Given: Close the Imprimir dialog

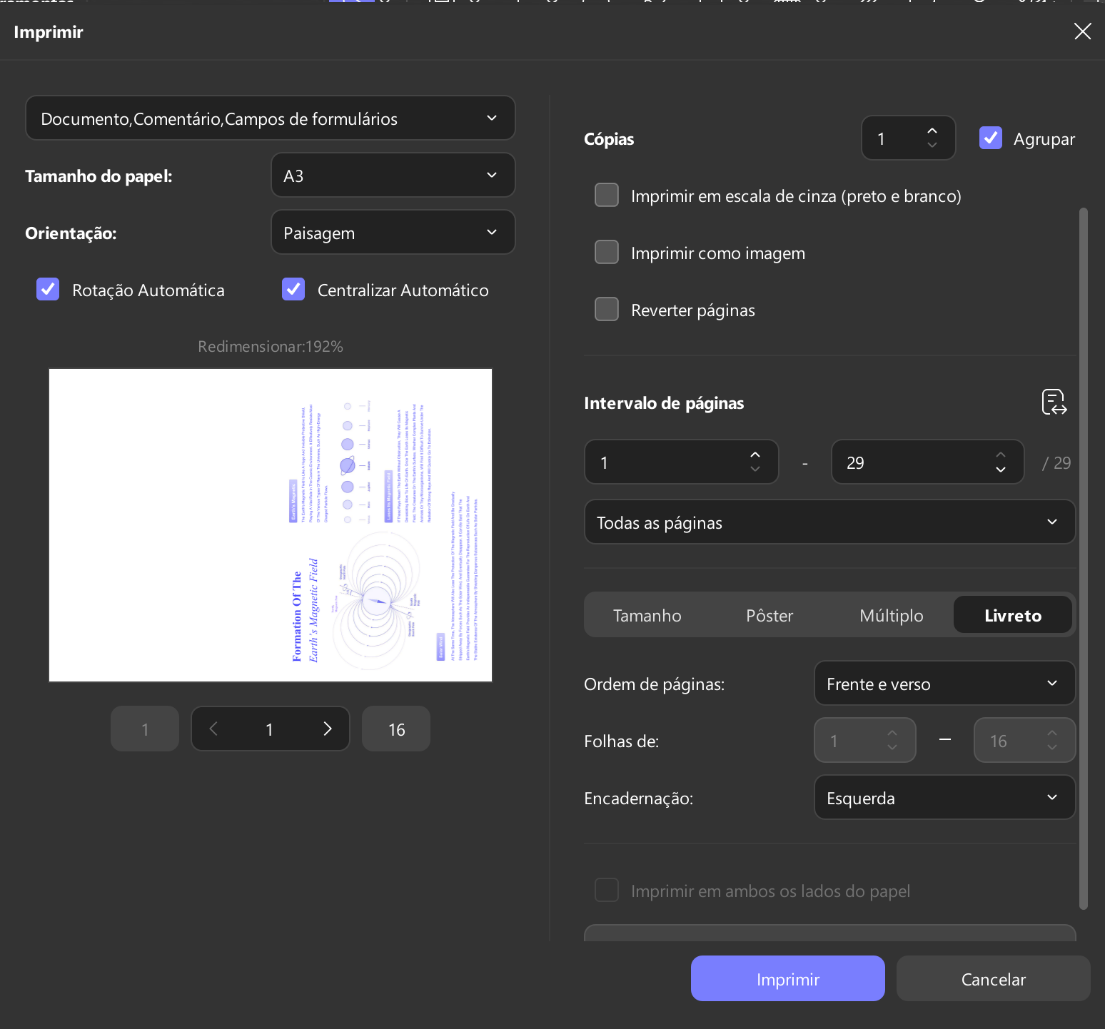Looking at the screenshot, I should (x=1082, y=31).
